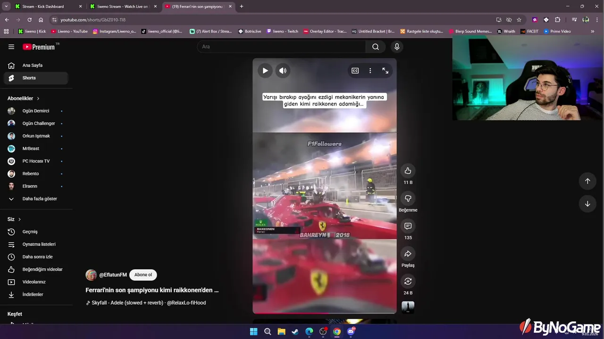Image resolution: width=604 pixels, height=339 pixels.
Task: Expand Daha fazla göster subscriptions
Action: [36, 199]
